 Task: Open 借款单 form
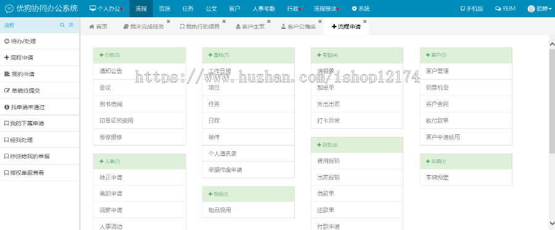tap(357, 194)
